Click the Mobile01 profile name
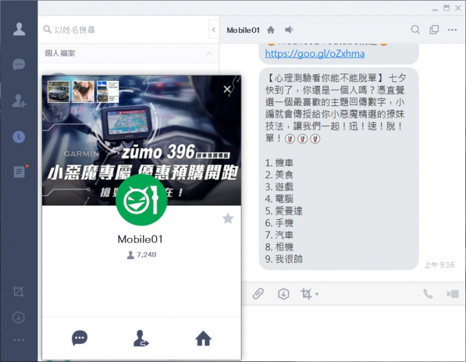466x362 pixels. point(140,239)
